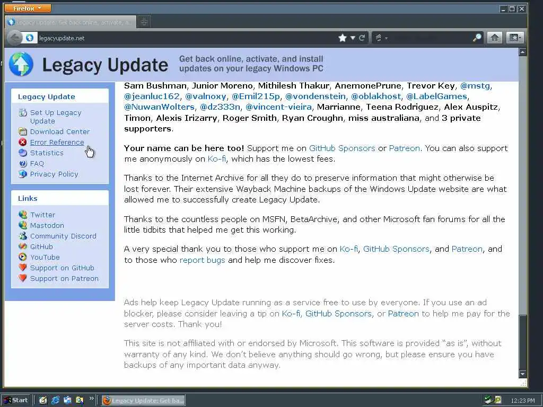543x407 pixels.
Task: Click the Download Center folder icon
Action: (x=23, y=131)
